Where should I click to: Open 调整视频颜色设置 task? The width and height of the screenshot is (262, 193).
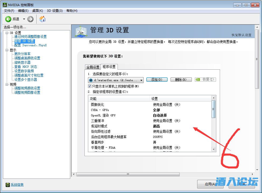[x=27, y=88]
